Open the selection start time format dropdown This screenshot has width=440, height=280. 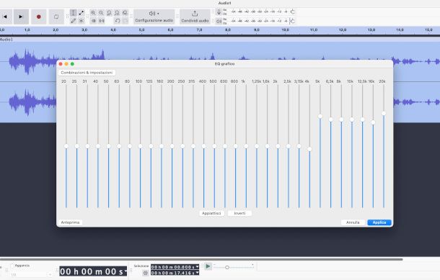tap(197, 267)
